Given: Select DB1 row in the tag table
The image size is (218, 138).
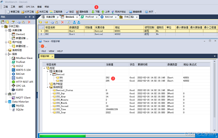Looking at the screenshot, I should pos(128,31).
